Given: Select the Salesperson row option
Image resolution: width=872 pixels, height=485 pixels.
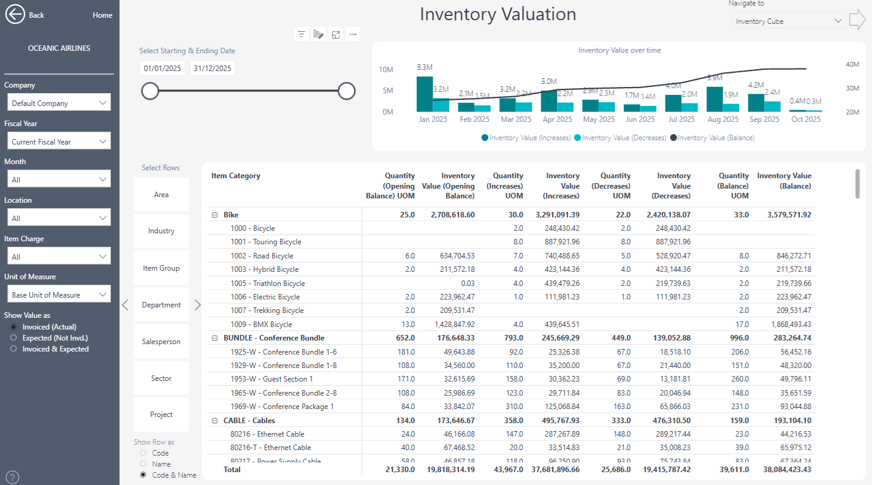Looking at the screenshot, I should tap(161, 342).
